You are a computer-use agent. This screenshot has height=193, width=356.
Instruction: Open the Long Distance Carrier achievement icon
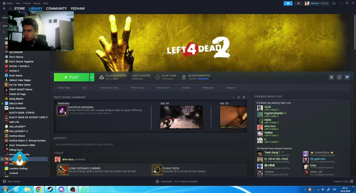click(x=63, y=170)
